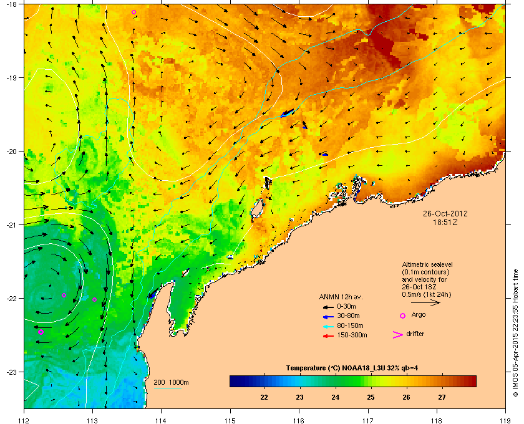Click the '118' longitude axis label
This screenshot has height=424, width=524.
(437, 420)
